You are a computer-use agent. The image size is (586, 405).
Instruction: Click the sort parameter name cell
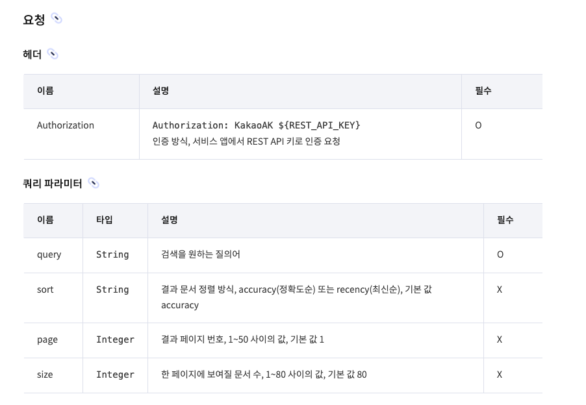45,289
